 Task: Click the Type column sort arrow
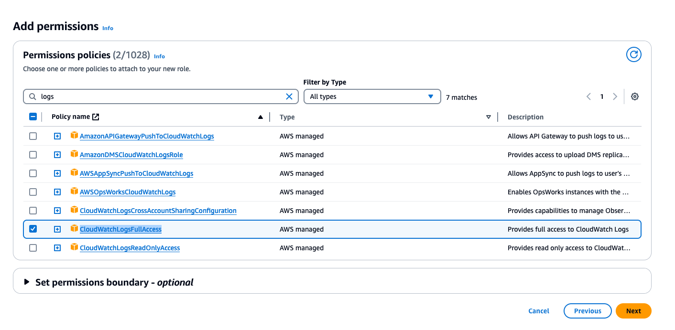(489, 117)
